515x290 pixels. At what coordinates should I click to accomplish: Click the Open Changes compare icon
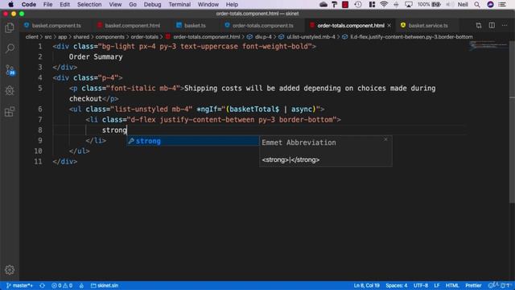click(x=479, y=25)
